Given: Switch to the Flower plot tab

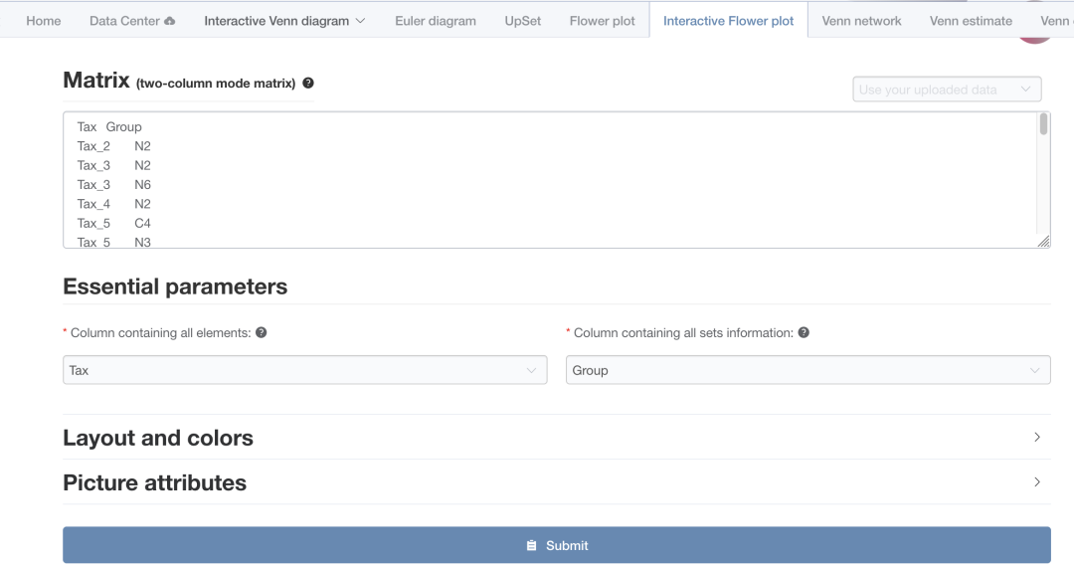Looking at the screenshot, I should tap(602, 21).
